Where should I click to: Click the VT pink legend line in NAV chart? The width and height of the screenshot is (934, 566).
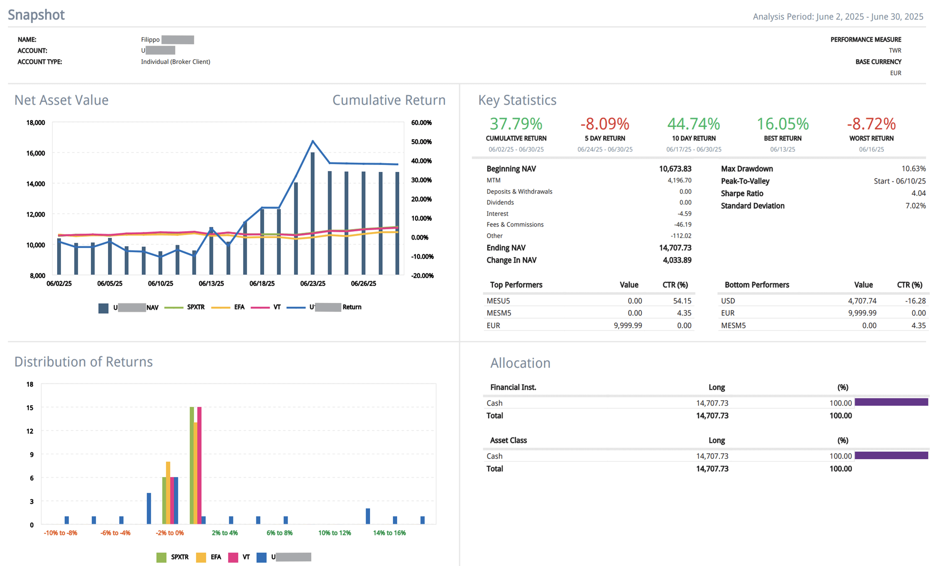coord(260,307)
